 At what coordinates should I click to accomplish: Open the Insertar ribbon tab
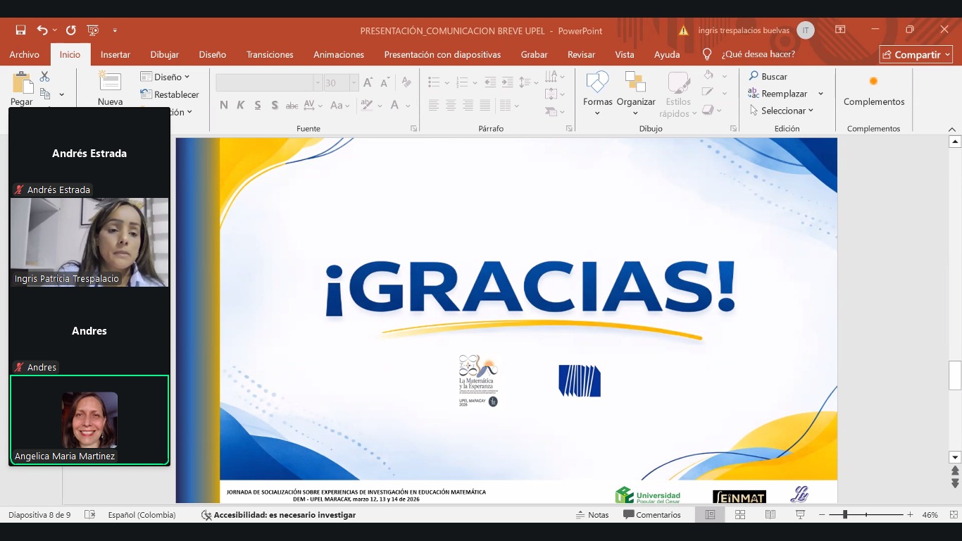(x=115, y=54)
